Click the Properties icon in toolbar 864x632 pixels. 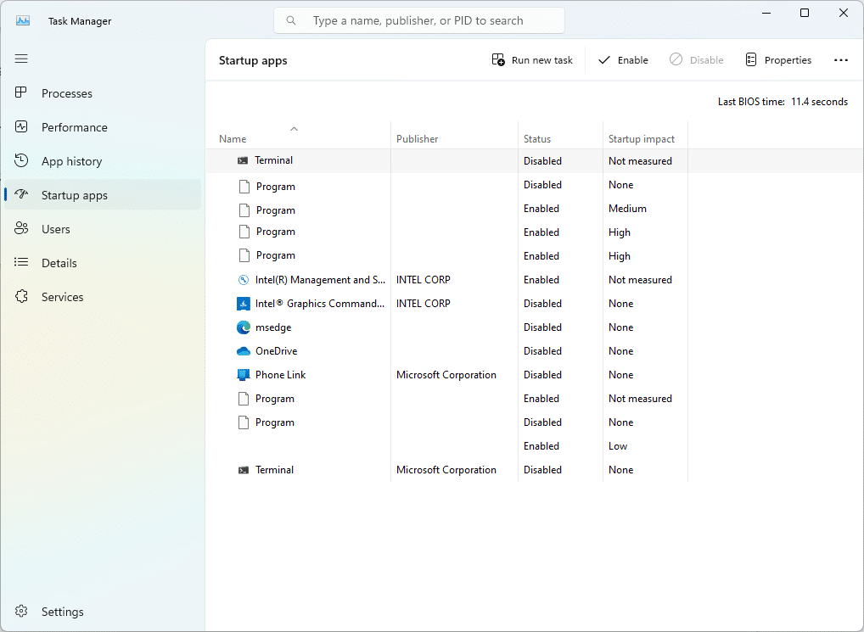pyautogui.click(x=750, y=59)
